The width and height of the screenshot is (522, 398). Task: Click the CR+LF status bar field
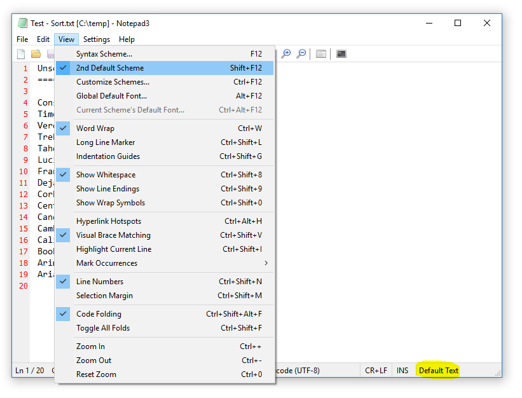point(376,371)
